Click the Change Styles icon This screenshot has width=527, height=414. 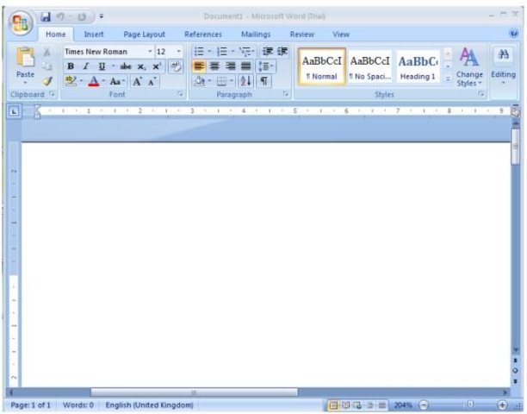click(469, 57)
